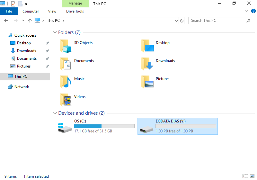This screenshot has height=180, width=257.
Task: Switch to the Computer ribbon tab
Action: 31,11
